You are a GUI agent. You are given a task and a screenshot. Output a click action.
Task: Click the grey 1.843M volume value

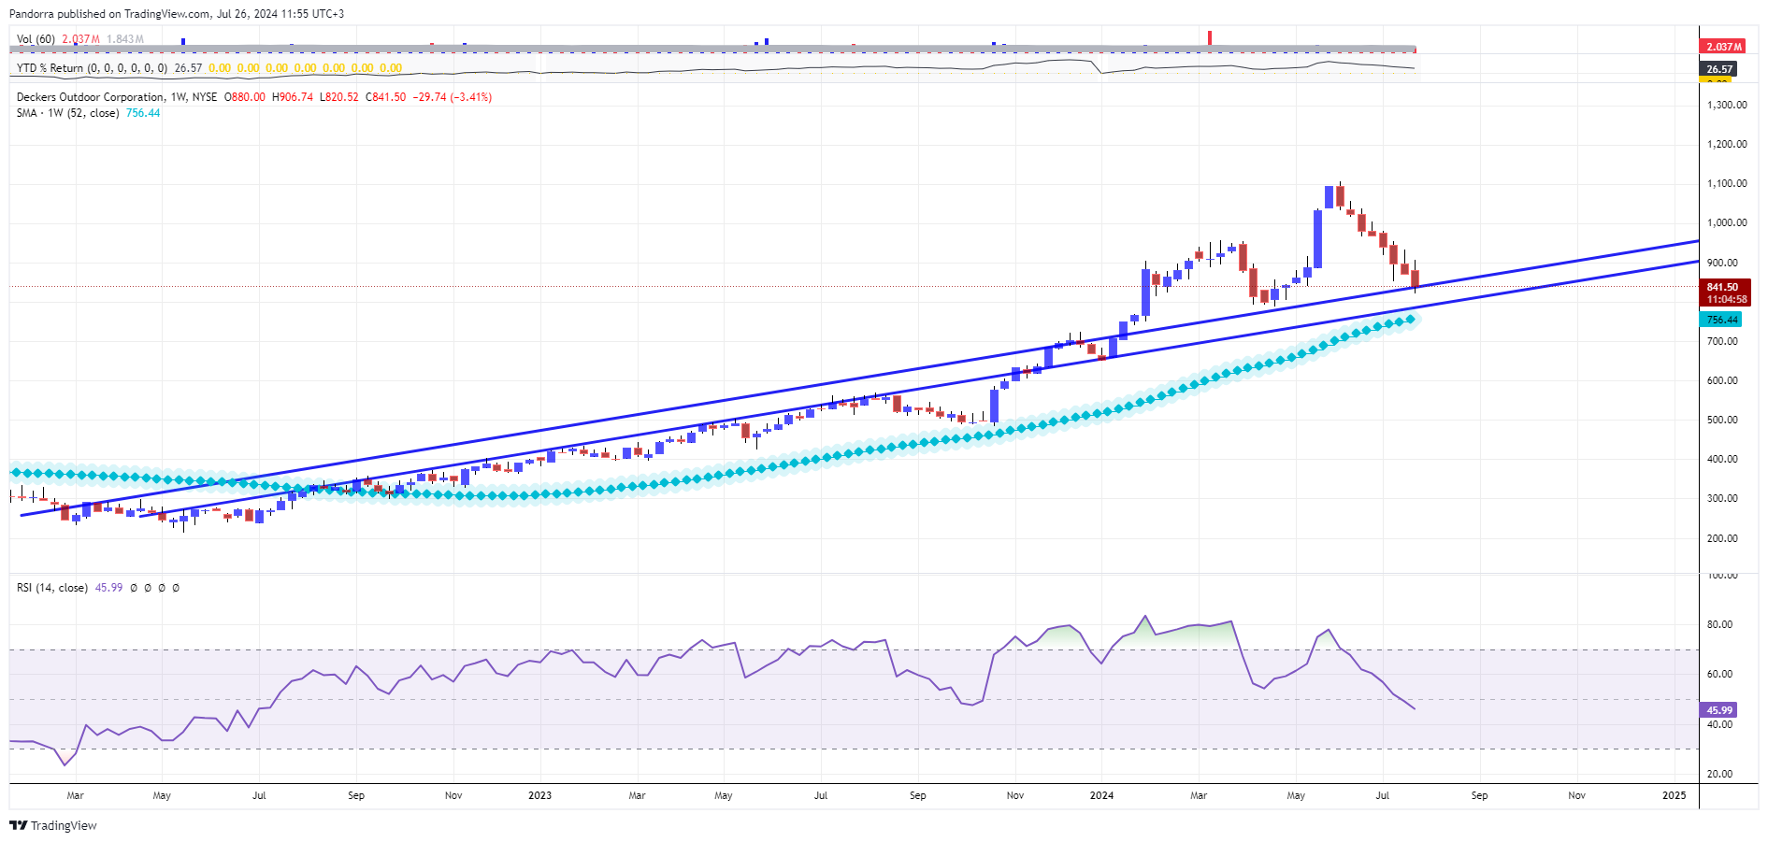click(125, 39)
